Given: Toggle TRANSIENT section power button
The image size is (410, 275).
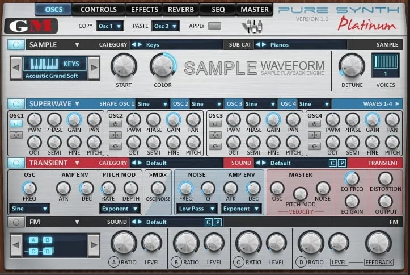Looking at the screenshot, I should coord(16,163).
